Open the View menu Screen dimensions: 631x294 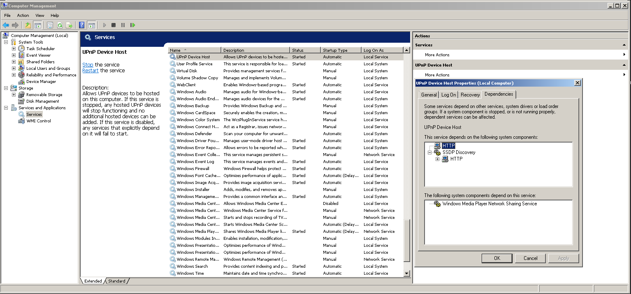(x=40, y=15)
